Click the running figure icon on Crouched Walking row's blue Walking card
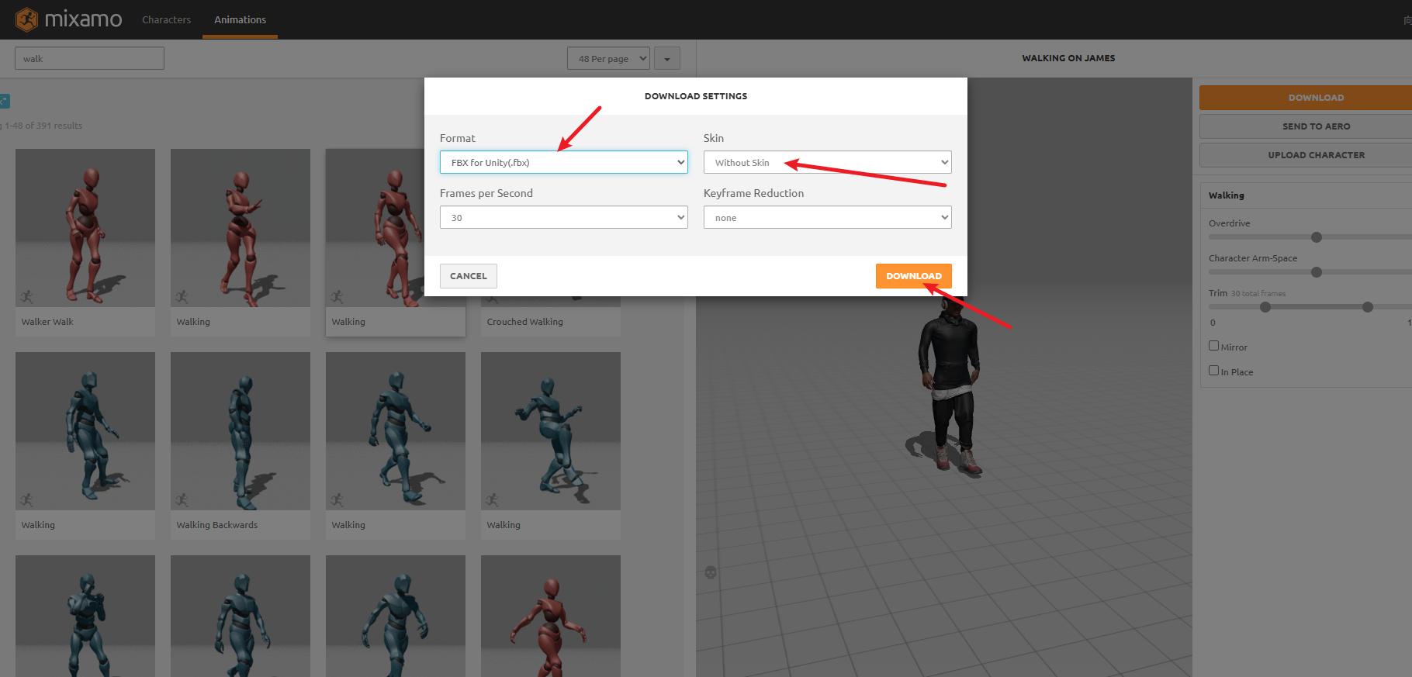The image size is (1412, 677). tap(492, 499)
